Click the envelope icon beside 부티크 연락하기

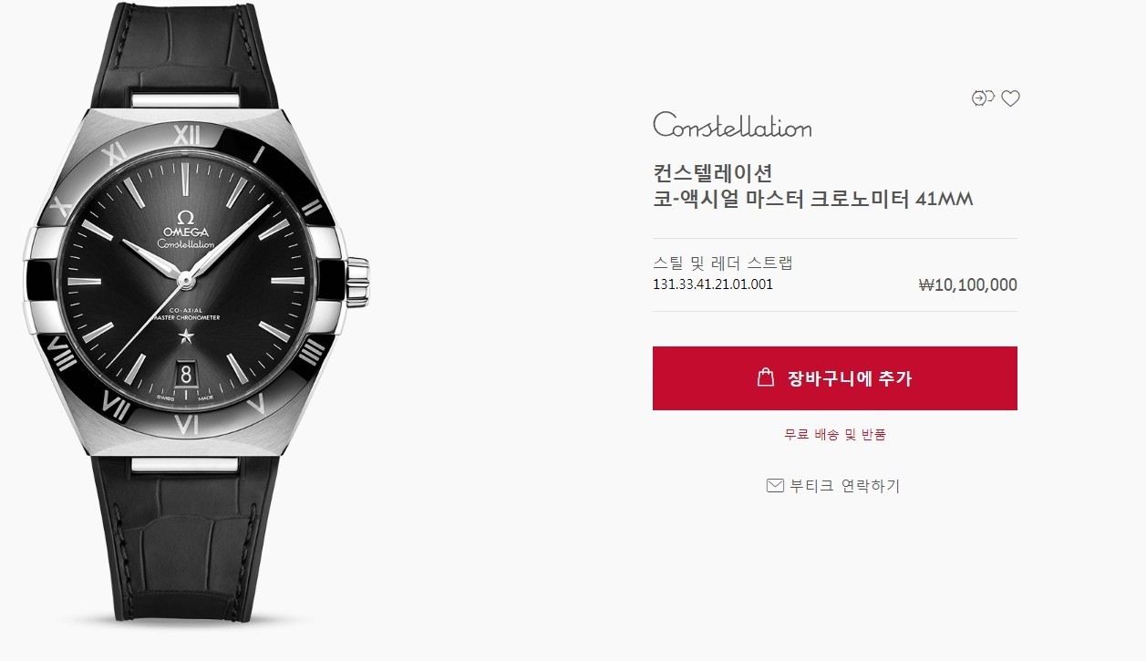point(775,486)
